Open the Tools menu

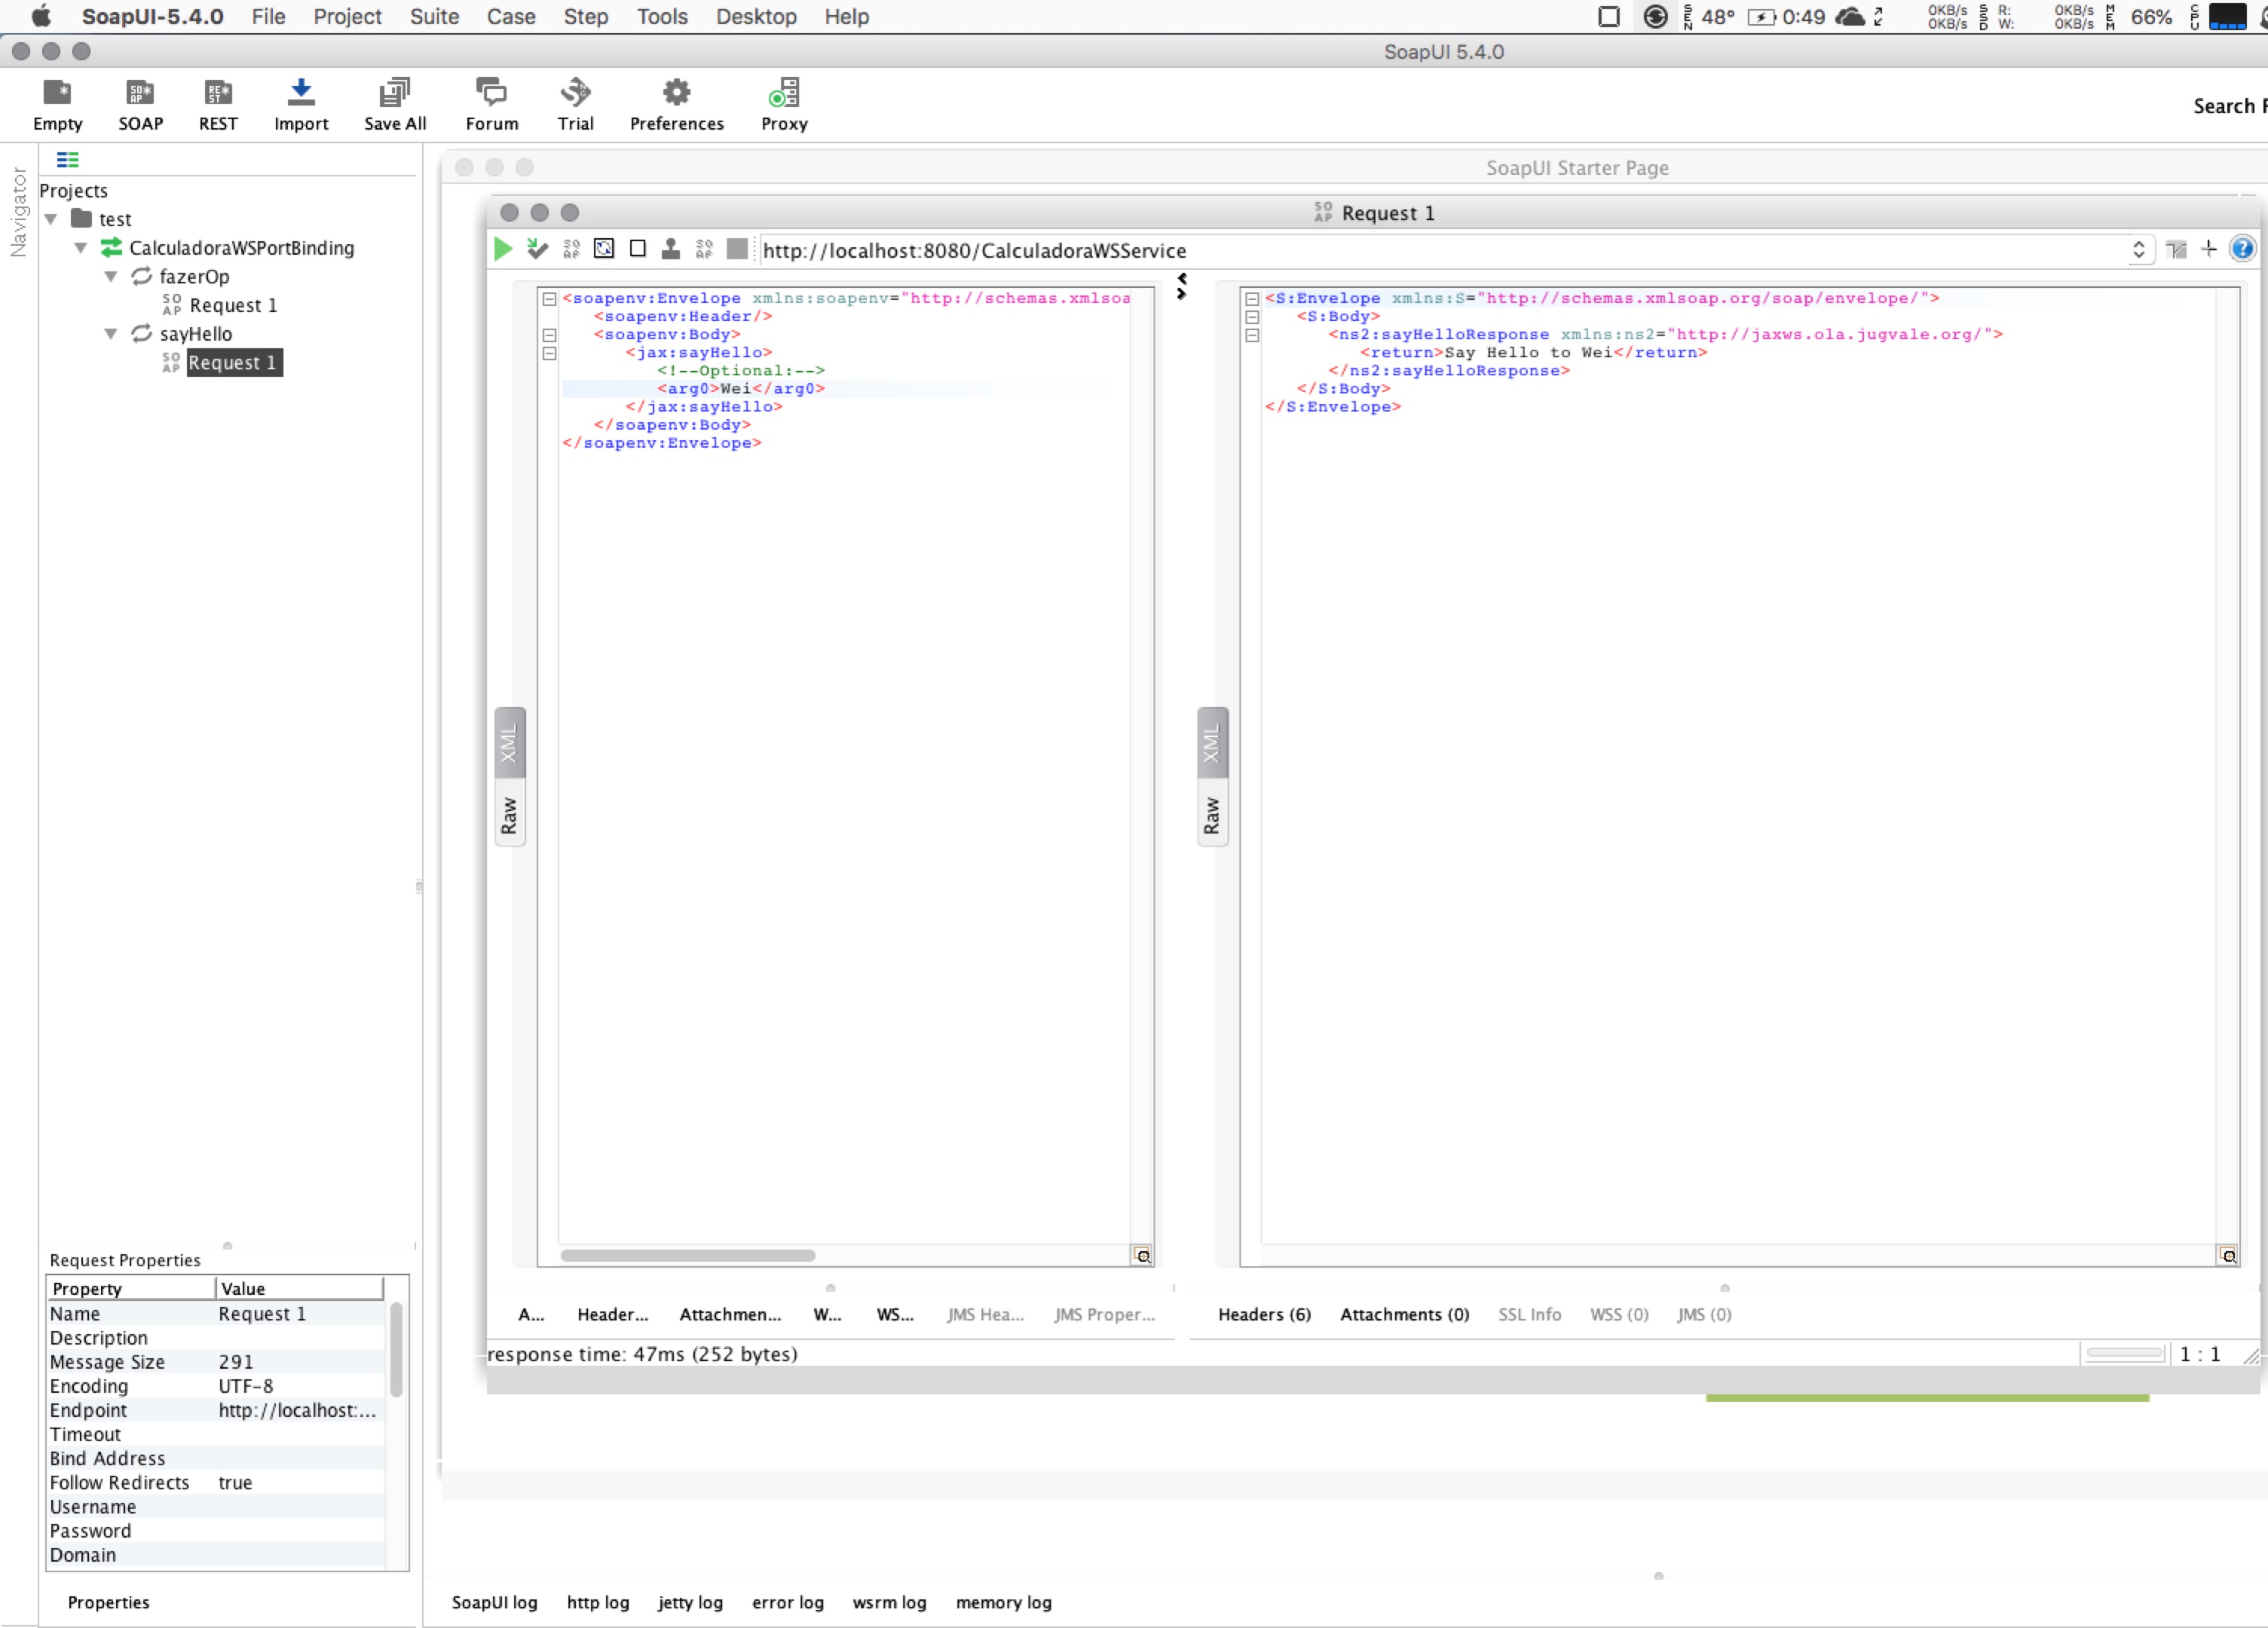[x=662, y=17]
